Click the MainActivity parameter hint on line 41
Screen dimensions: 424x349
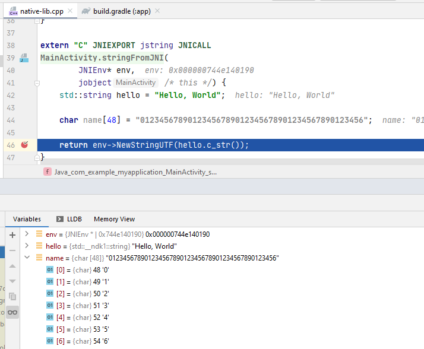point(136,83)
